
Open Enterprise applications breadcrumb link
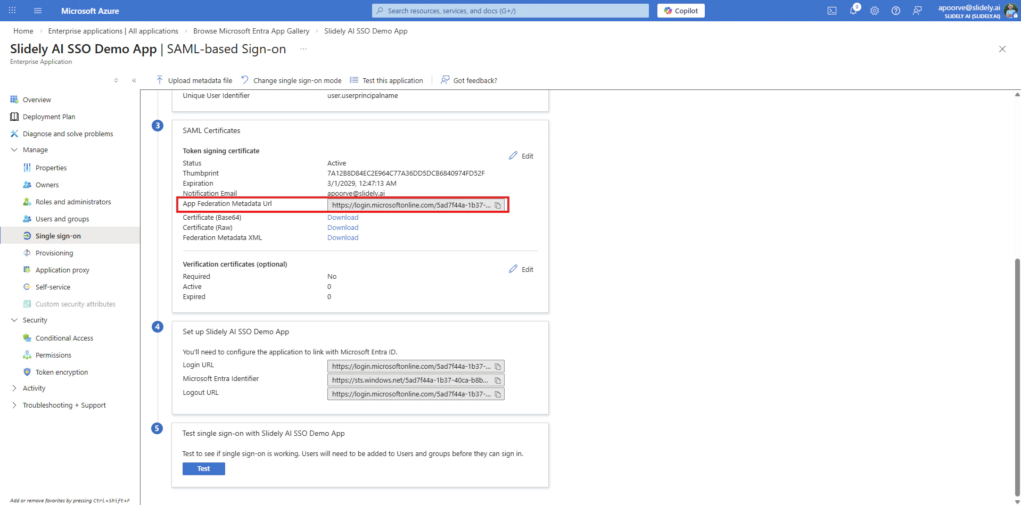(x=113, y=31)
